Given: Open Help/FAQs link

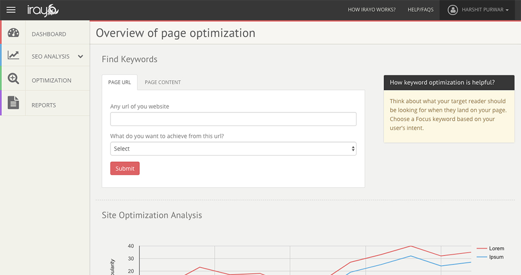Looking at the screenshot, I should 421,10.
